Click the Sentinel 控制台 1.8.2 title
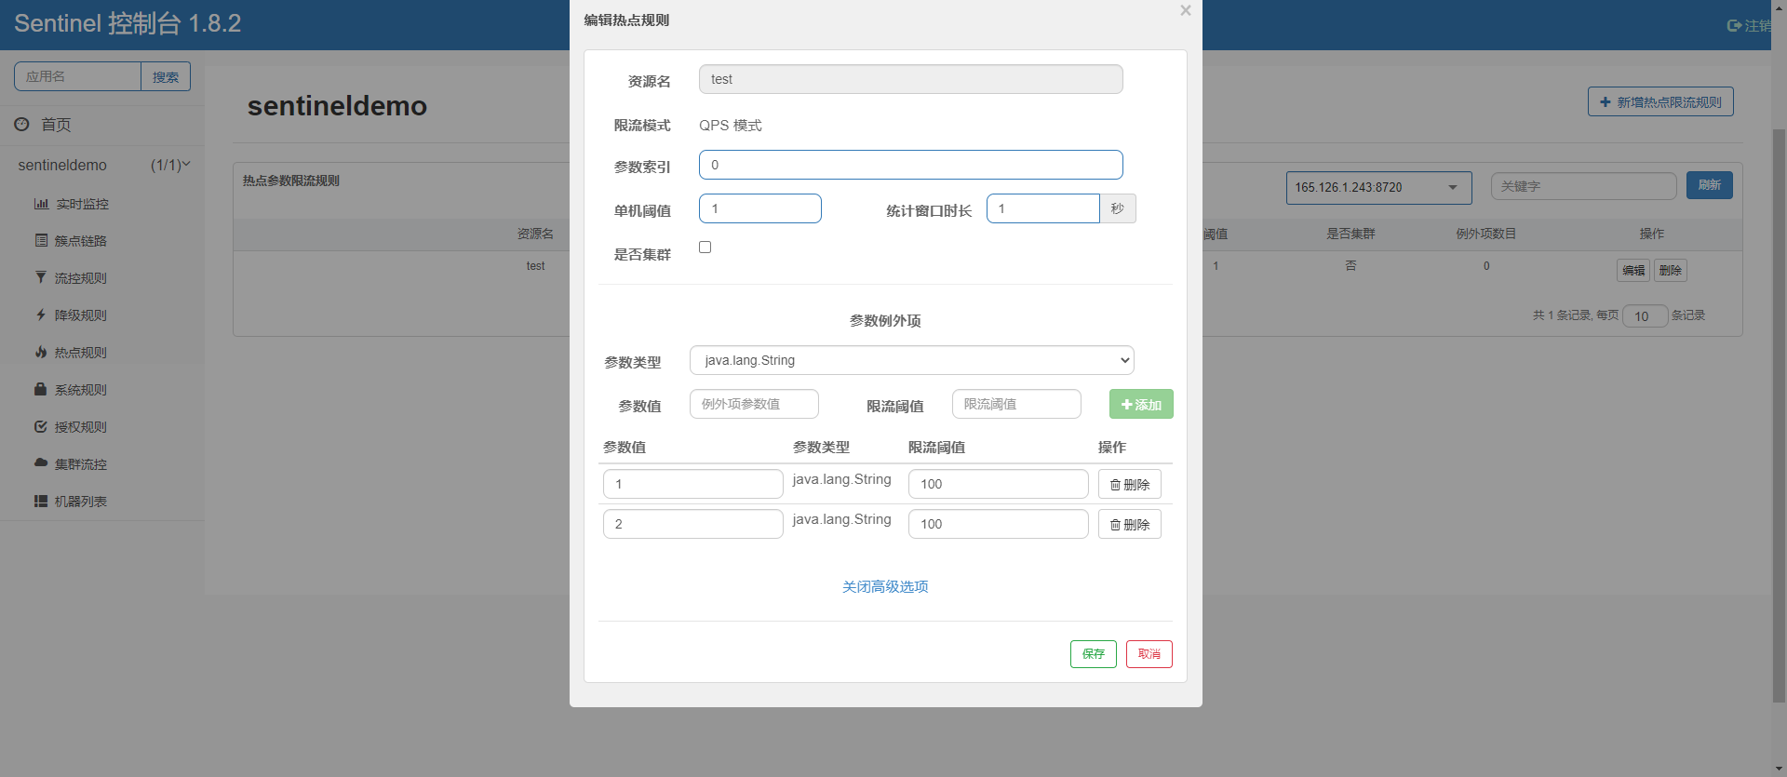Viewport: 1787px width, 777px height. [128, 23]
